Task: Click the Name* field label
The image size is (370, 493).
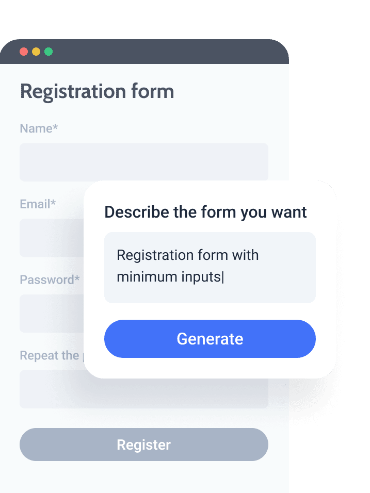Action: pyautogui.click(x=39, y=128)
